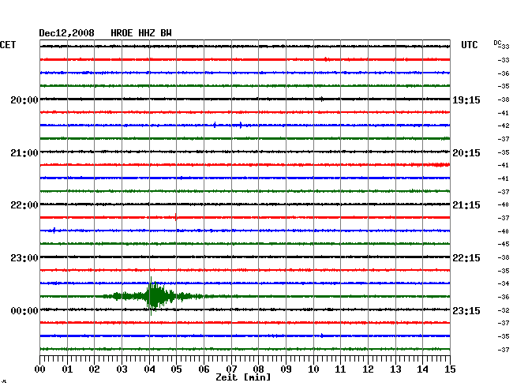Click the 21:15 UTC time label
Image resolution: width=513 pixels, height=390 pixels.
[466, 205]
